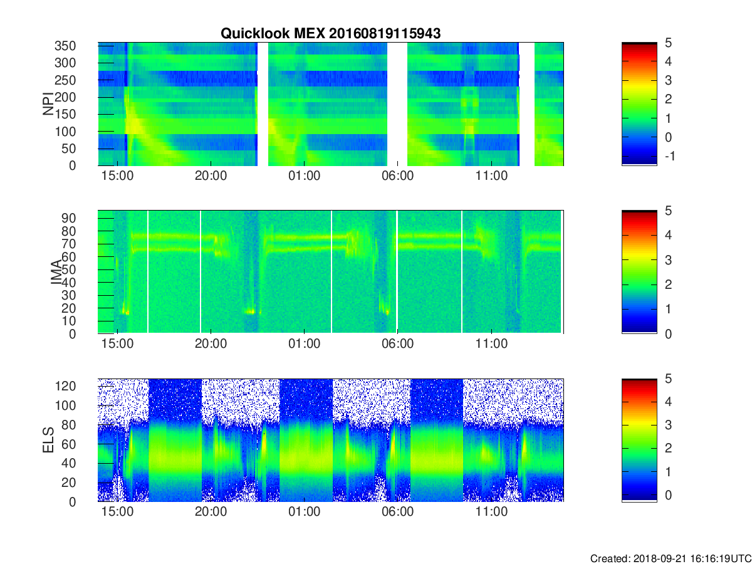Click the plot title Quicklook MEX 20160819115943
Image resolution: width=752 pixels, height=564 pixels.
click(331, 34)
